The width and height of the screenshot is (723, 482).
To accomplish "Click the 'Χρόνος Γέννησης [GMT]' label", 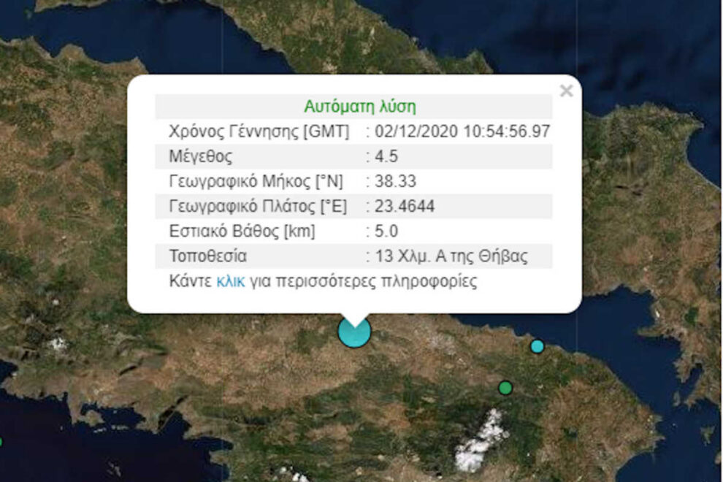I will pos(259,131).
